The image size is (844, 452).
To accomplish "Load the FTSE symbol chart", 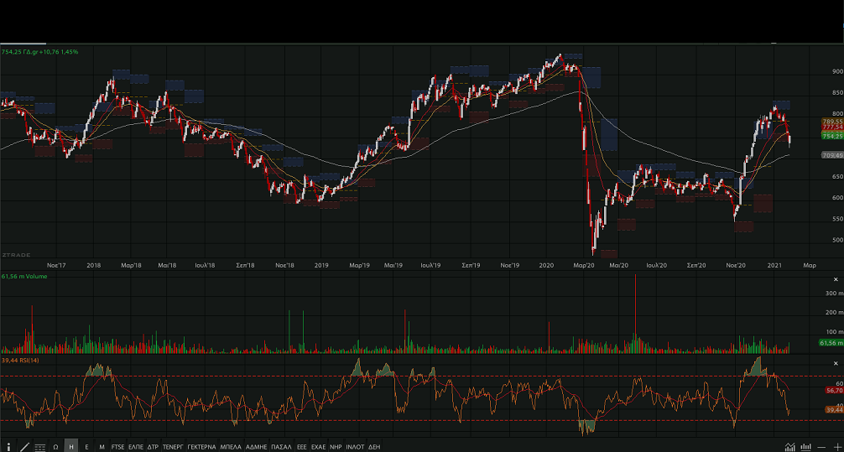I will tap(117, 447).
